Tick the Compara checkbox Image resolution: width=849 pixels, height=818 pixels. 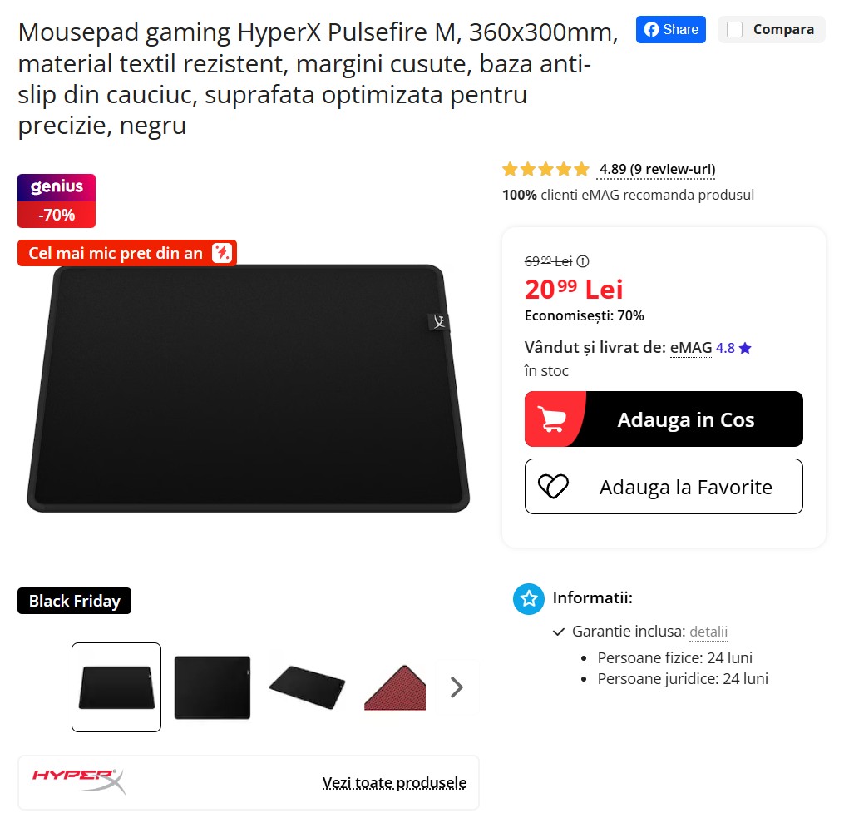pos(734,30)
